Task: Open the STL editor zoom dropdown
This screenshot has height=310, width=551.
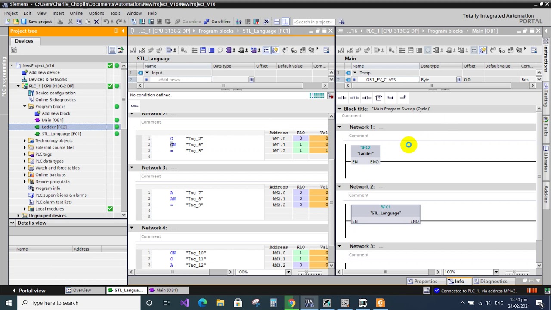Action: pos(288,272)
